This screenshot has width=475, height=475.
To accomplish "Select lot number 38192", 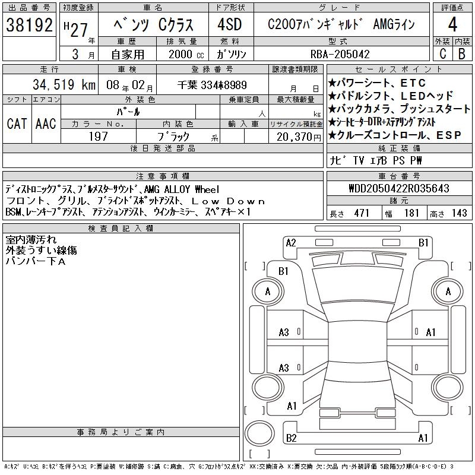I will [x=29, y=25].
